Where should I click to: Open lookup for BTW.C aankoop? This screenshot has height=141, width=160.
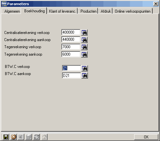[x=85, y=75]
